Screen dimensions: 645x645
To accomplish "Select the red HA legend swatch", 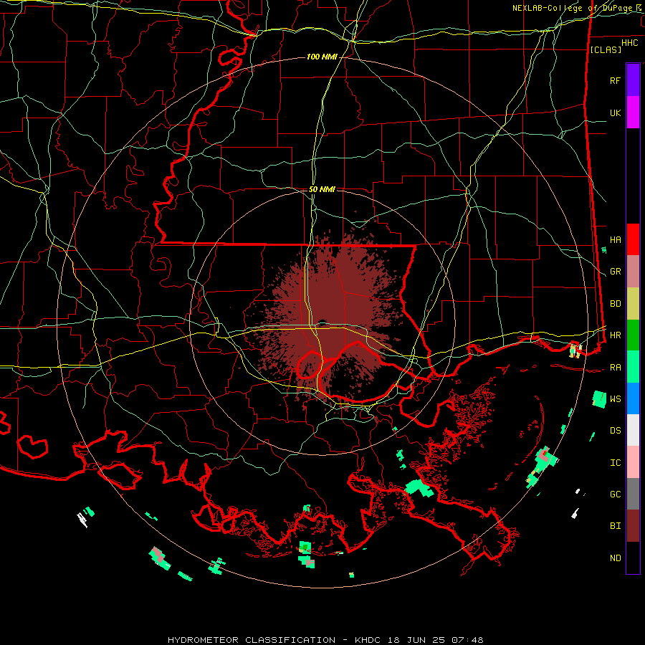I will click(633, 239).
